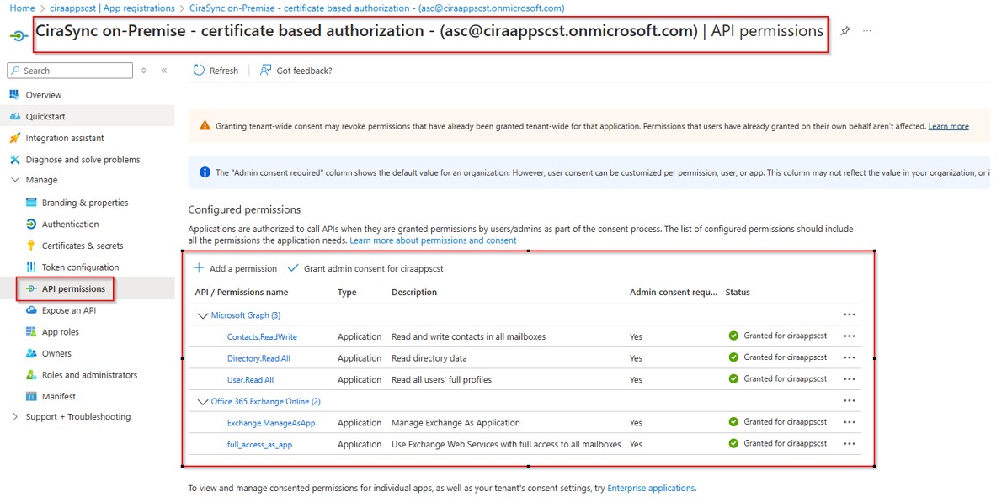Click 'Manage Exchange As Application' description text
This screenshot has height=502, width=1007.
[x=456, y=423]
